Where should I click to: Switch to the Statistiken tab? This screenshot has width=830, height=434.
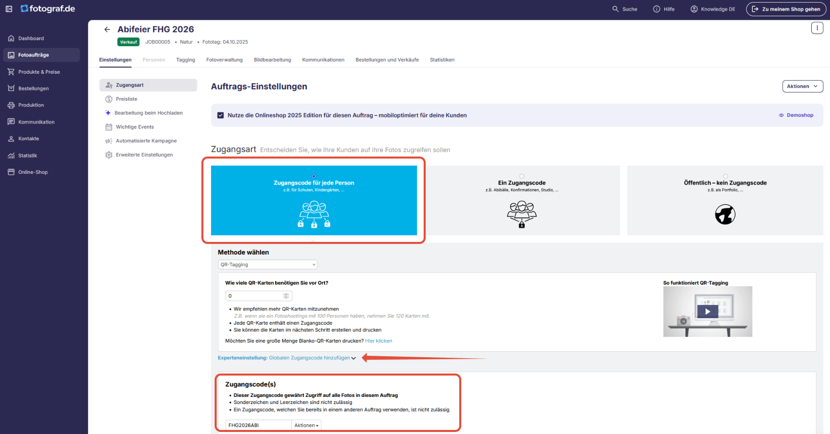point(442,60)
